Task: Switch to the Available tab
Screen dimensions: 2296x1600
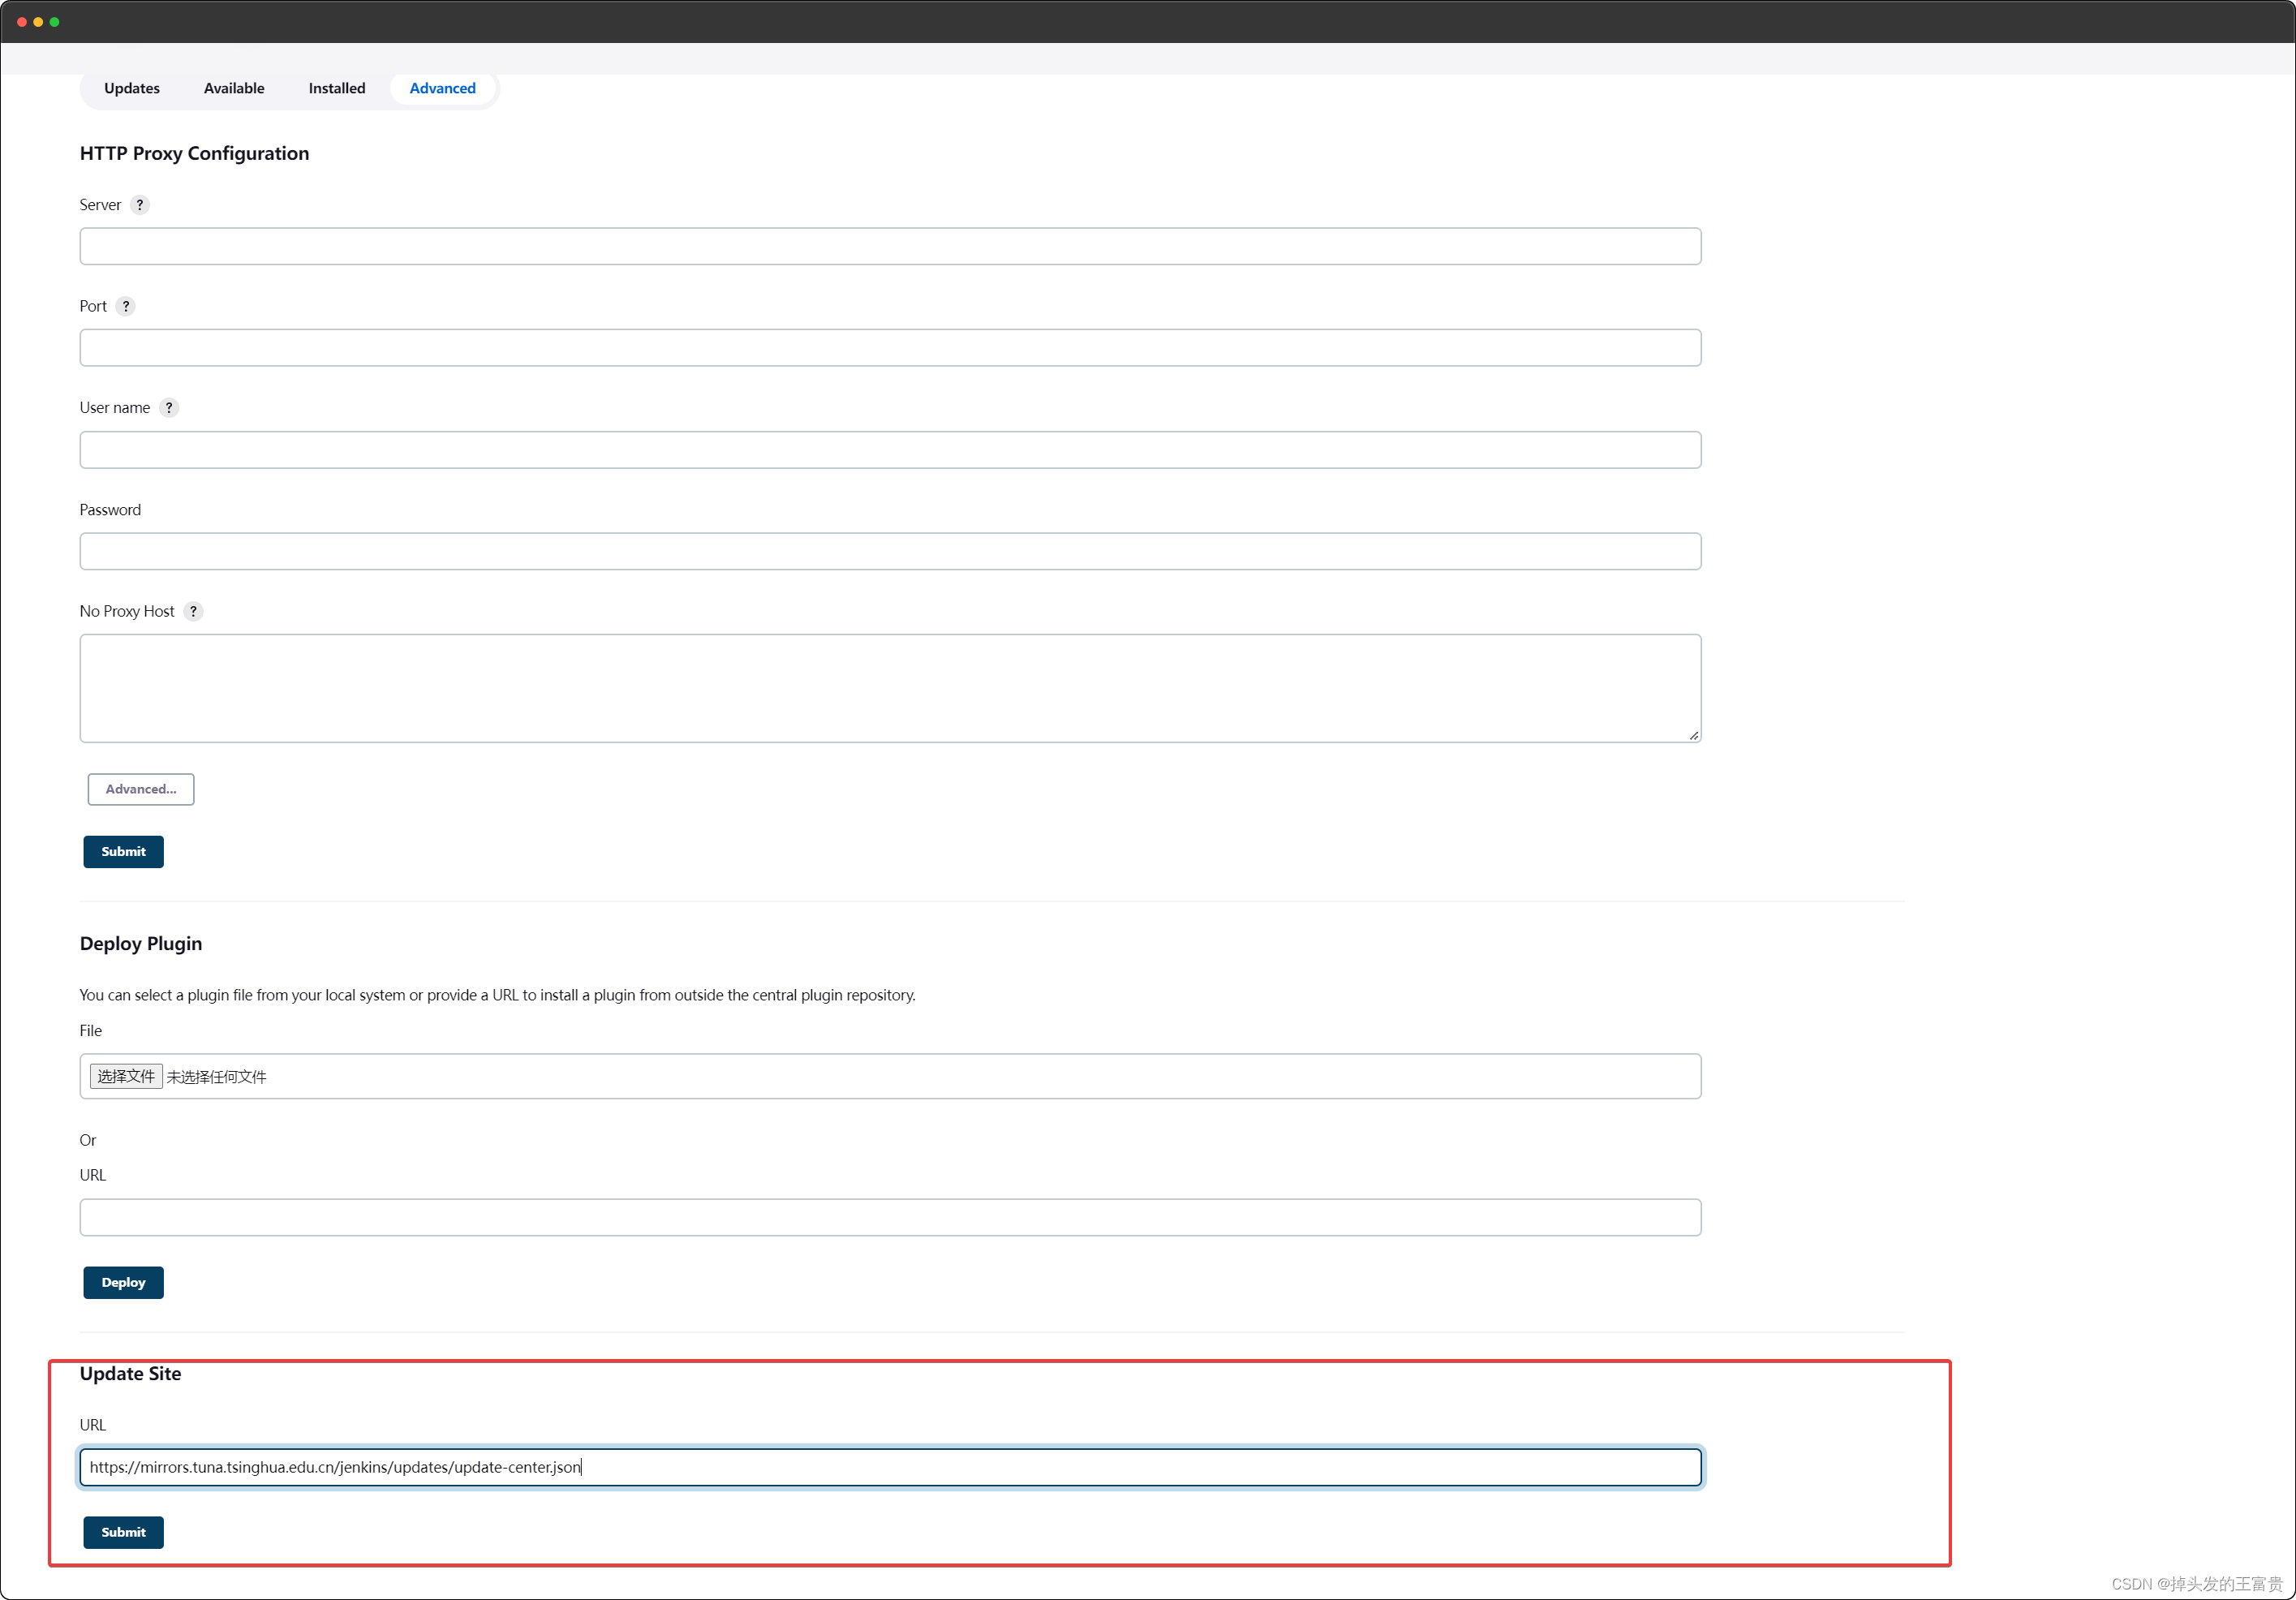Action: click(x=234, y=88)
